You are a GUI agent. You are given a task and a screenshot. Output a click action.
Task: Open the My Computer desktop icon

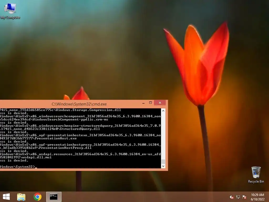tap(10, 11)
